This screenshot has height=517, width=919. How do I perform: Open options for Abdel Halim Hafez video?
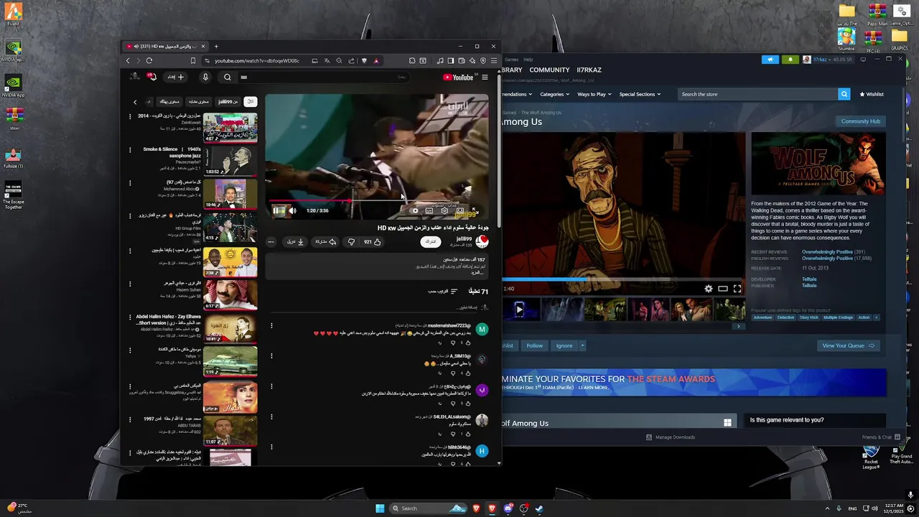(x=130, y=317)
